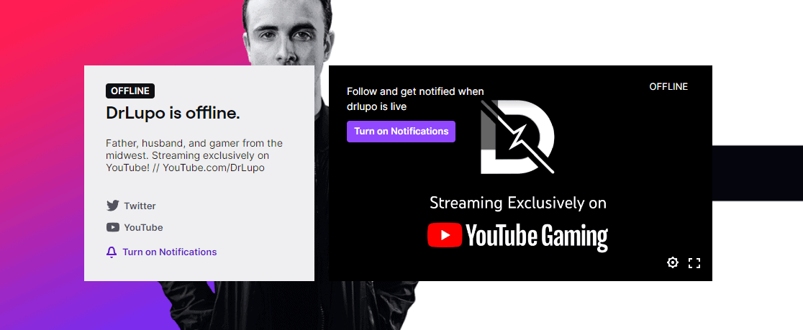Click the Twitter bird icon
Image resolution: width=803 pixels, height=330 pixels.
coord(113,206)
